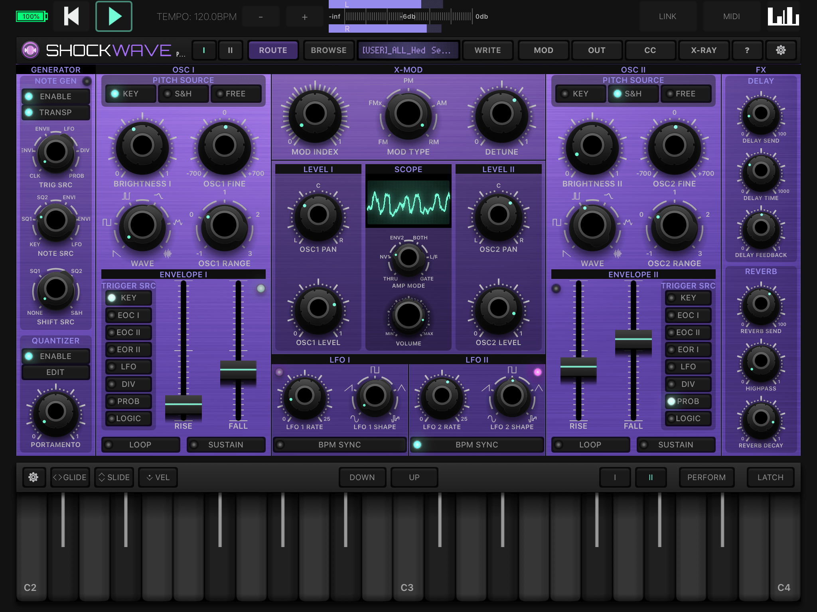Click the level meters icon at top right
817x612 pixels.
783,16
